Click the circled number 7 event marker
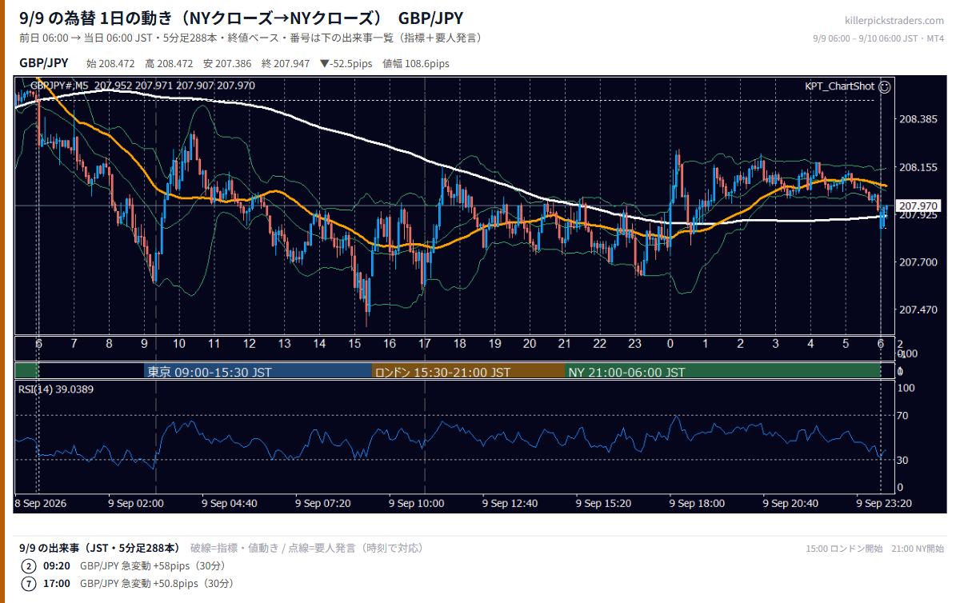The width and height of the screenshot is (960, 603). [x=29, y=584]
